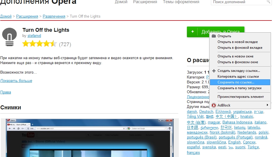
Task: Click the plus sign on green button
Action: click(x=192, y=32)
